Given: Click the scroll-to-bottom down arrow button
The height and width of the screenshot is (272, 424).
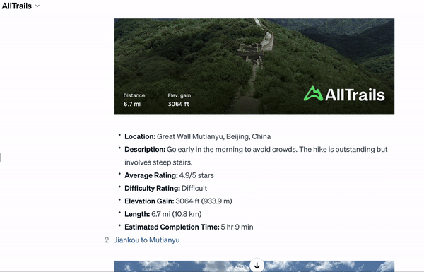Looking at the screenshot, I should [x=257, y=266].
